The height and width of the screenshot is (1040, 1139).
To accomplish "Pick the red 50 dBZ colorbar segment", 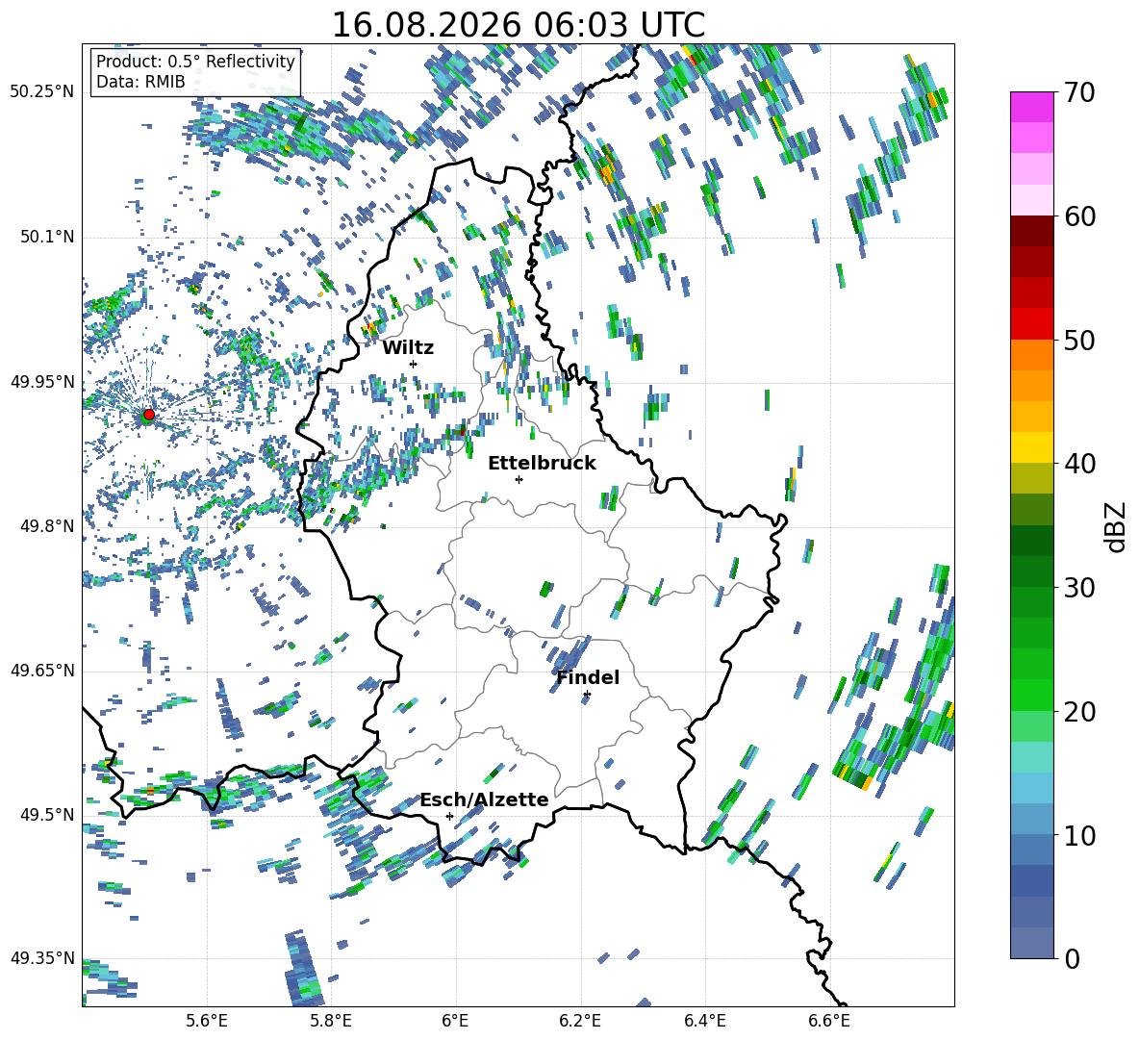I will click(x=1031, y=324).
